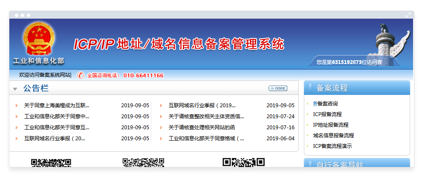
Task: Select the 备案流程 panel header
Action: point(357,88)
